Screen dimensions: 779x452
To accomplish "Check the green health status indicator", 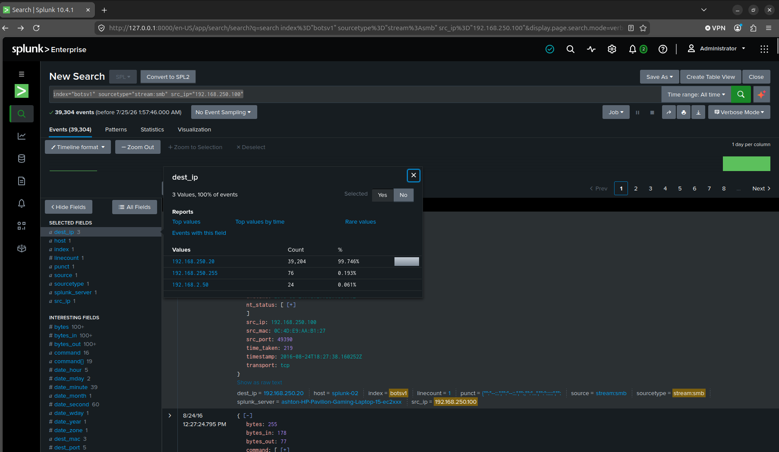I will [x=550, y=49].
